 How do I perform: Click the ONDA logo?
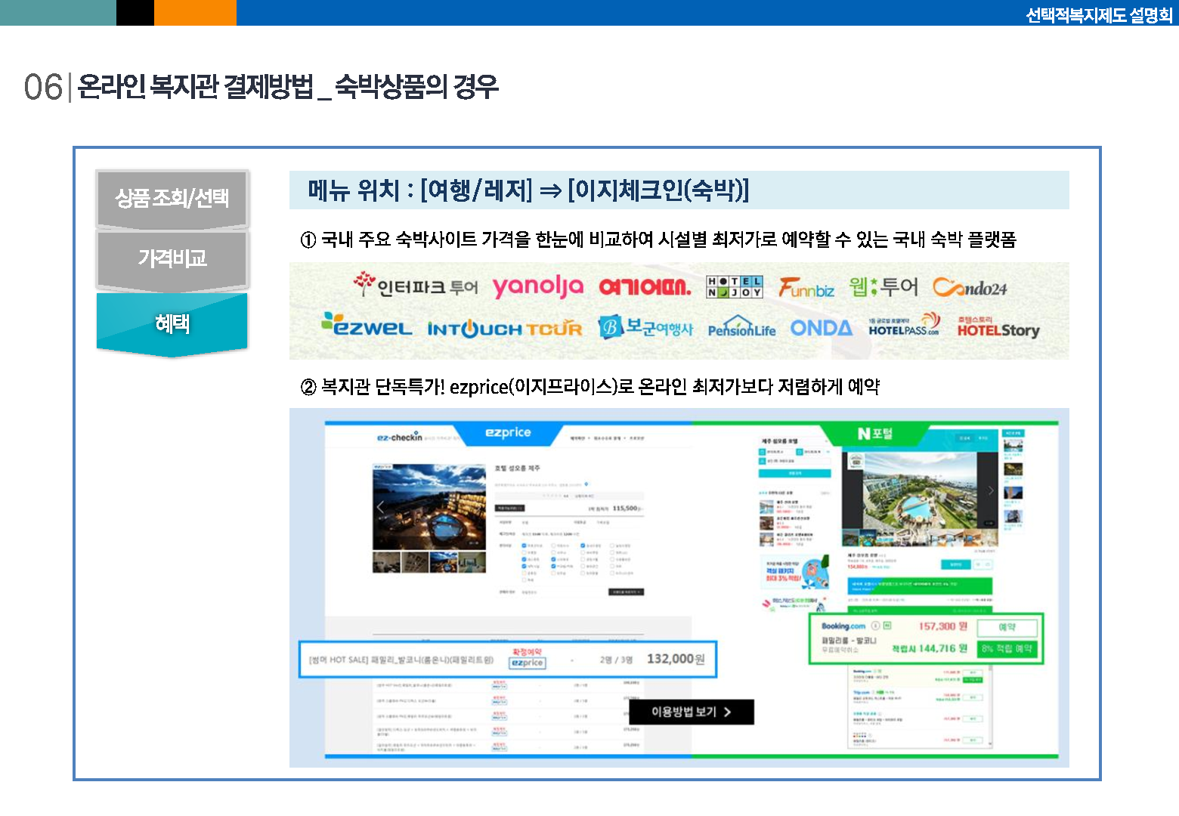[x=821, y=328]
